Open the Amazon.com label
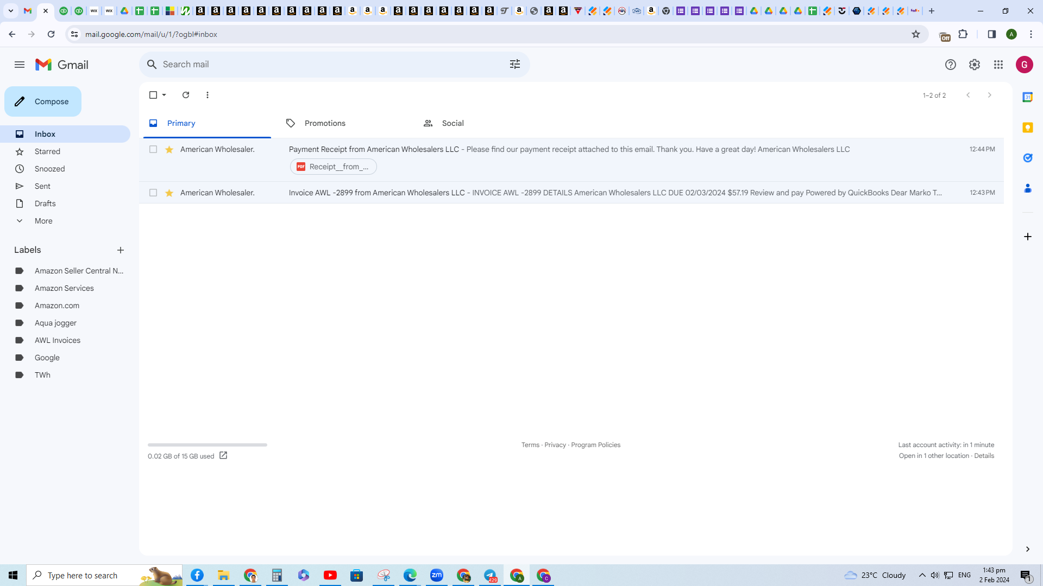Screen dimensions: 1043x586 [65, 305]
